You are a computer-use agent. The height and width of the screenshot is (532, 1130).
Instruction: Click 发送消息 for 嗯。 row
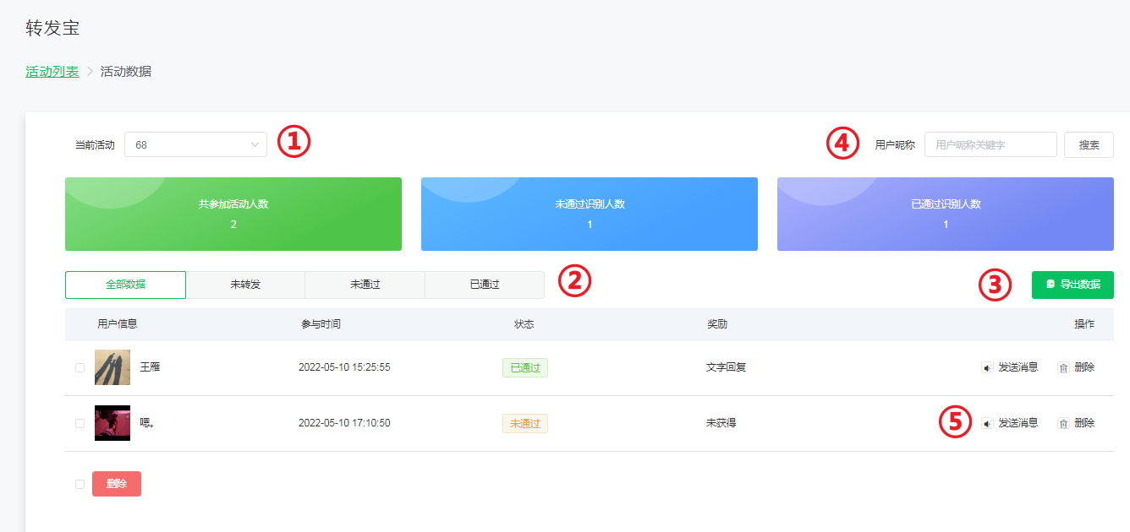[1018, 424]
